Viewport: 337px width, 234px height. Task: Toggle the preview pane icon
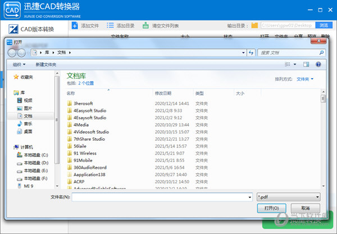tap(306, 64)
